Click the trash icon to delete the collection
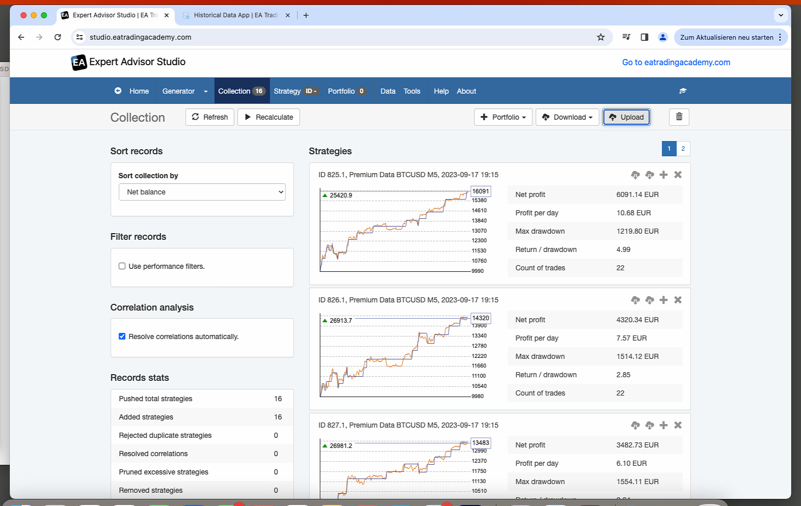 click(x=679, y=117)
